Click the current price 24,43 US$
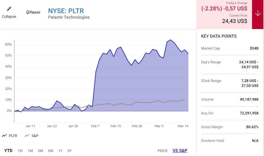 [x=235, y=21]
